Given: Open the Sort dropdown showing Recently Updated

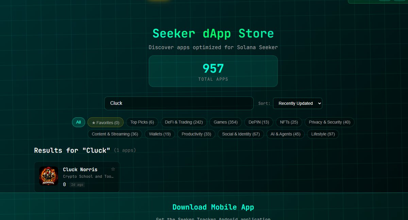Looking at the screenshot, I should (x=297, y=103).
